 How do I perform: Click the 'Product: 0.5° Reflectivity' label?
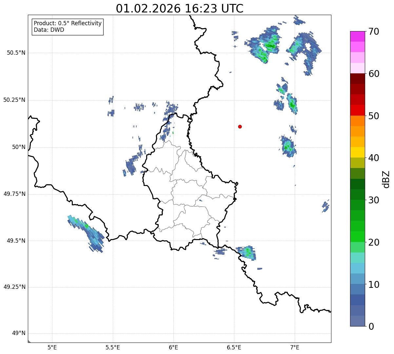tap(68, 23)
